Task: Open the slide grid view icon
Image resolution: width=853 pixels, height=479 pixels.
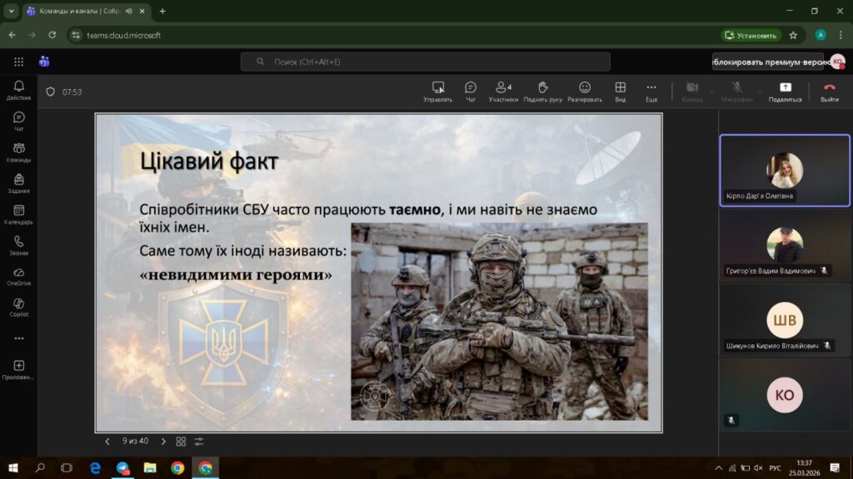Action: click(181, 442)
